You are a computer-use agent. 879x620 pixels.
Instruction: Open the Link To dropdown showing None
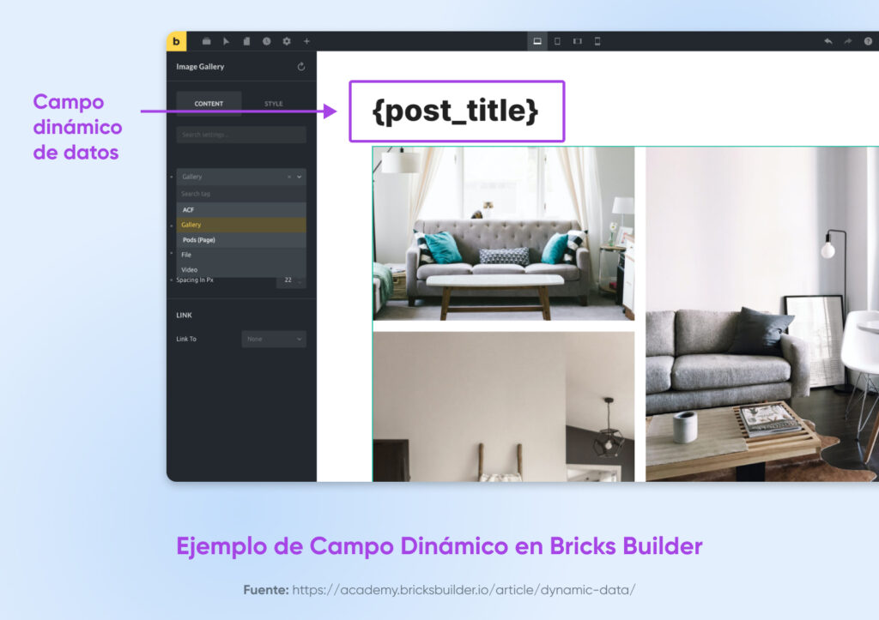273,339
